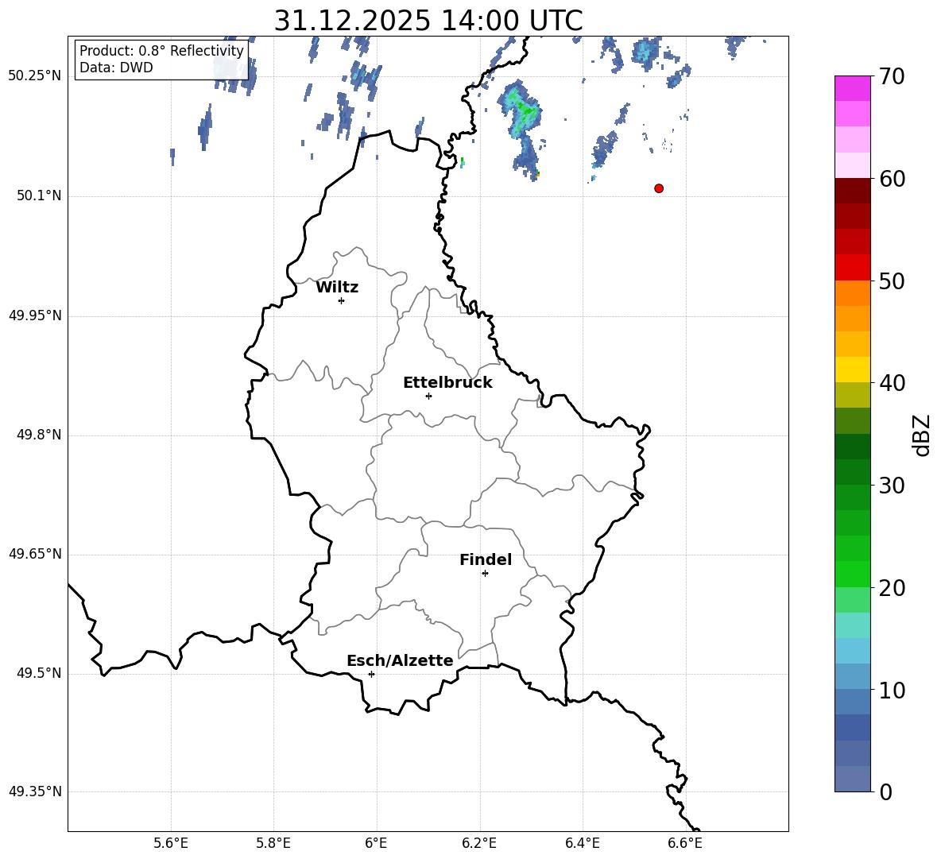Click the 49.35°N latitude label
Screen dimensions: 941x859
(x=35, y=791)
